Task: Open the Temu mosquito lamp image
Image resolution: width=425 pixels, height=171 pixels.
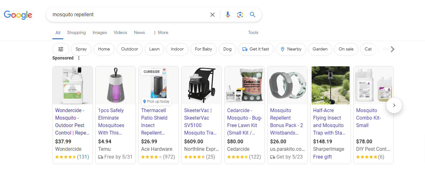Action: pos(116,85)
